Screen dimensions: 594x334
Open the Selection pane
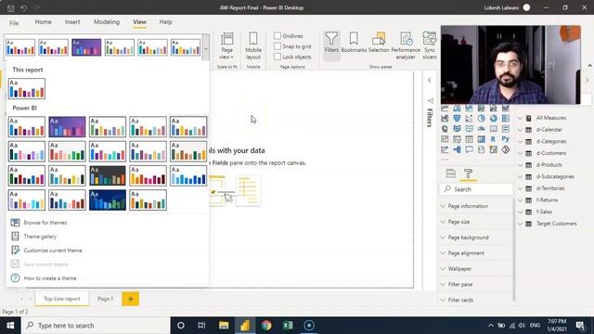[379, 43]
